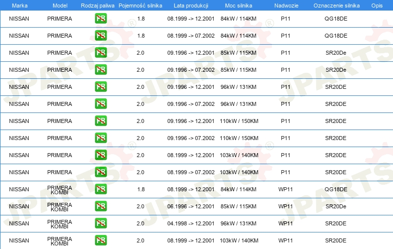This screenshot has height=249, width=393.
Task: Click the fuel icon for Primera Kombi 1.8
Action: tap(101, 189)
